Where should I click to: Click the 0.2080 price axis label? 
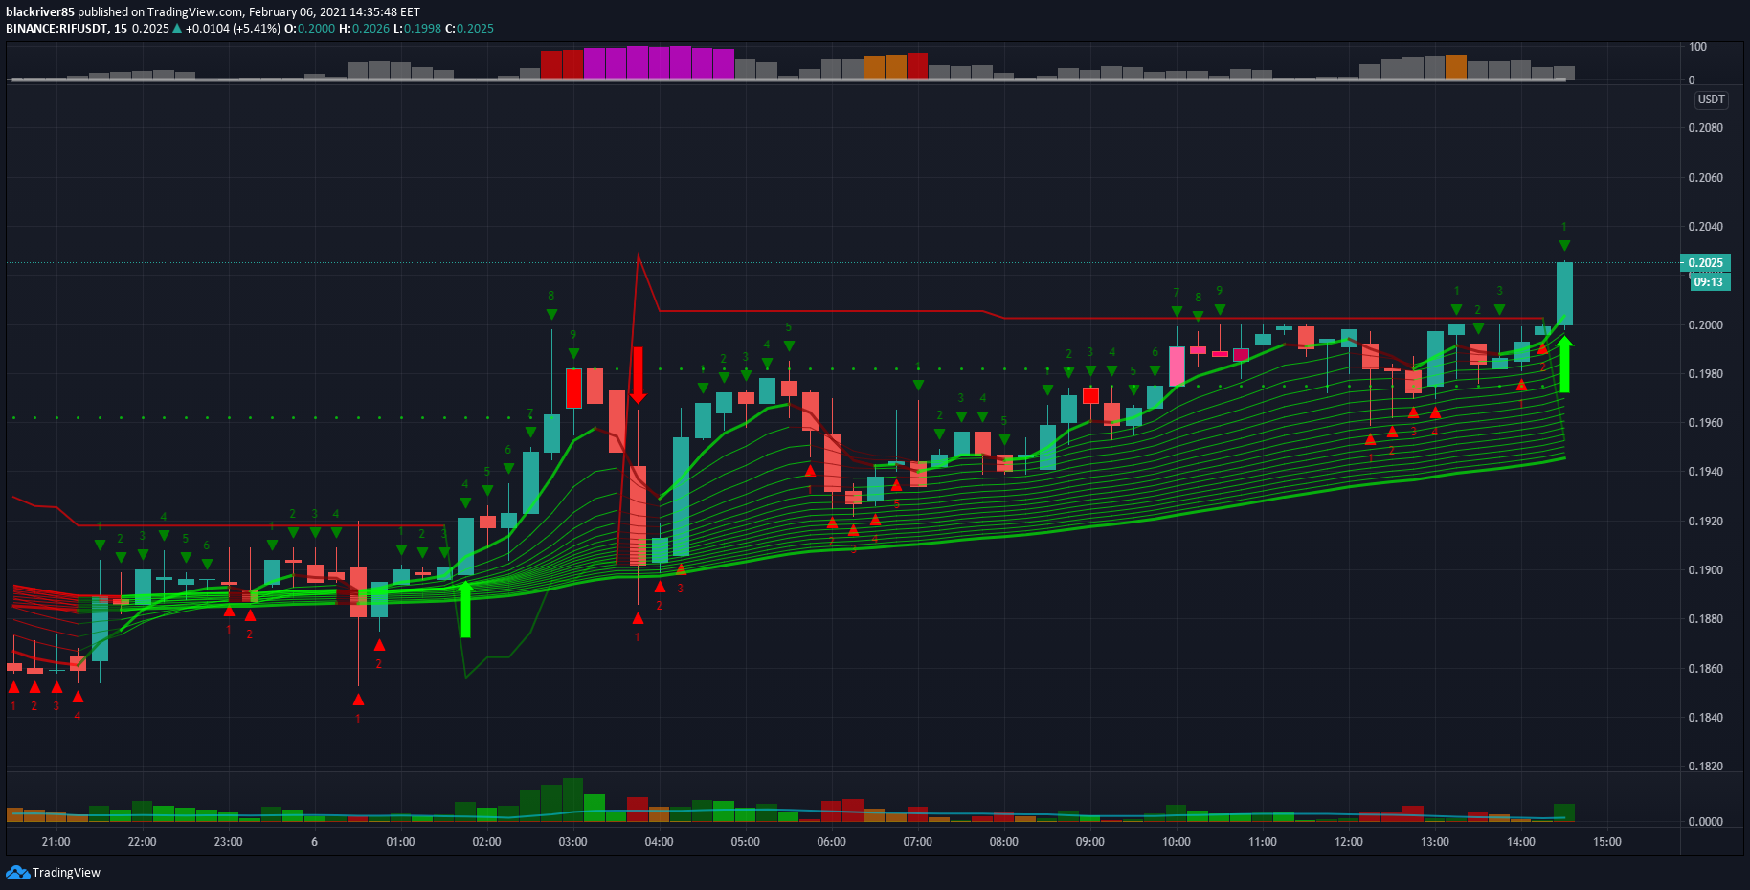click(x=1705, y=128)
